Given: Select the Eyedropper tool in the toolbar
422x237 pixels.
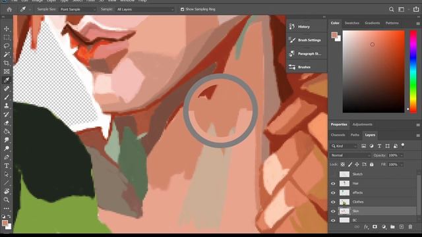Looking at the screenshot, I should click(7, 80).
